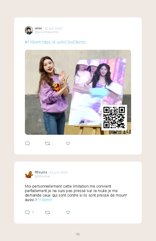Screen dimensions: 156x241
Task: Open Rfoutre's Garfield profile avatar
Action: point(29,174)
